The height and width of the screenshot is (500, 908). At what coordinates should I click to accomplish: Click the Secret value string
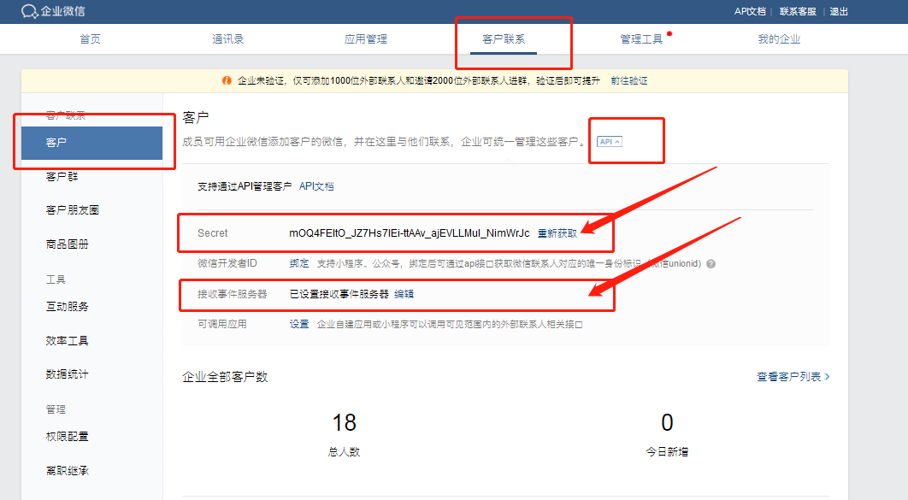409,233
